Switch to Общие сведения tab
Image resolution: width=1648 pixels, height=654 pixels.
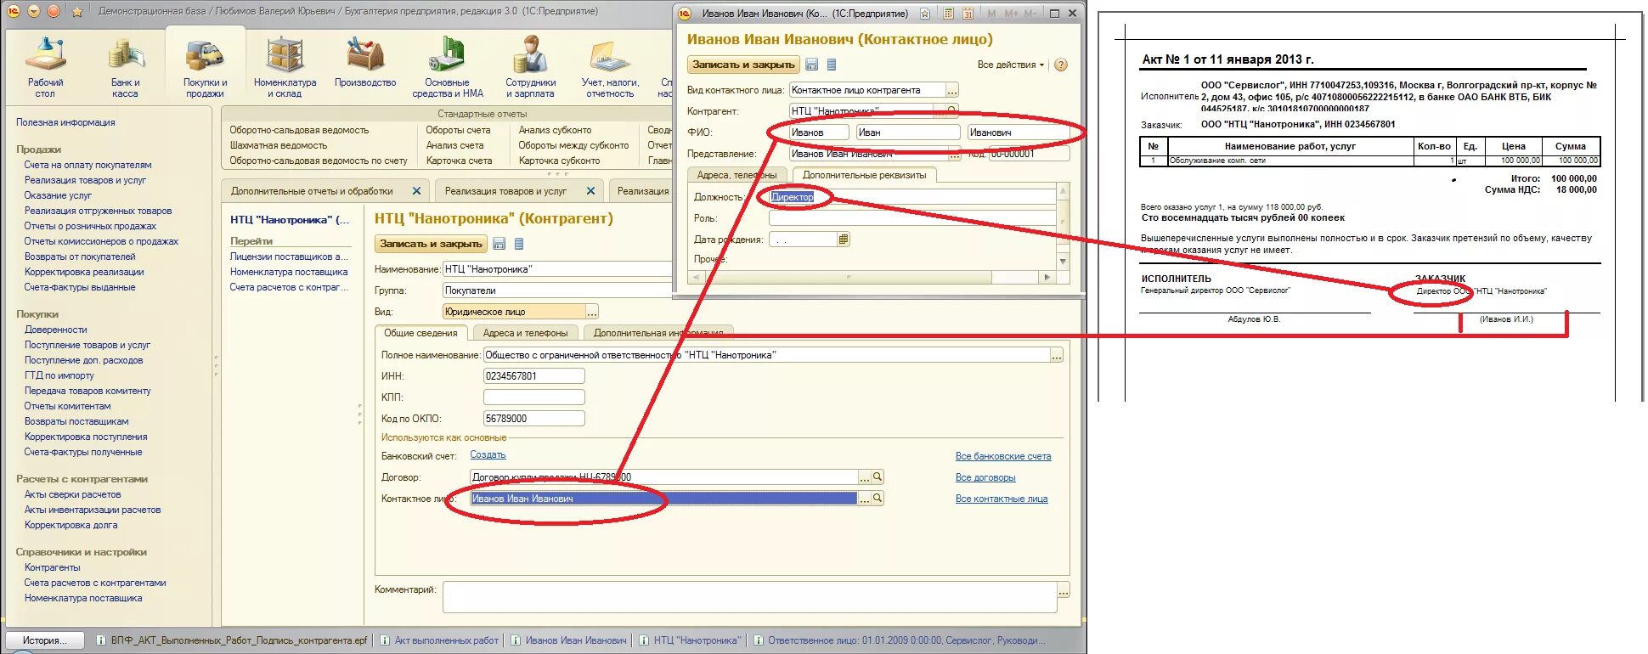420,333
